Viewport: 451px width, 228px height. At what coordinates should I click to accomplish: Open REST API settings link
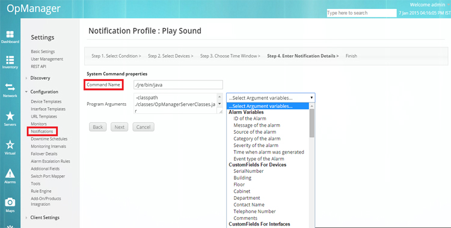point(38,67)
